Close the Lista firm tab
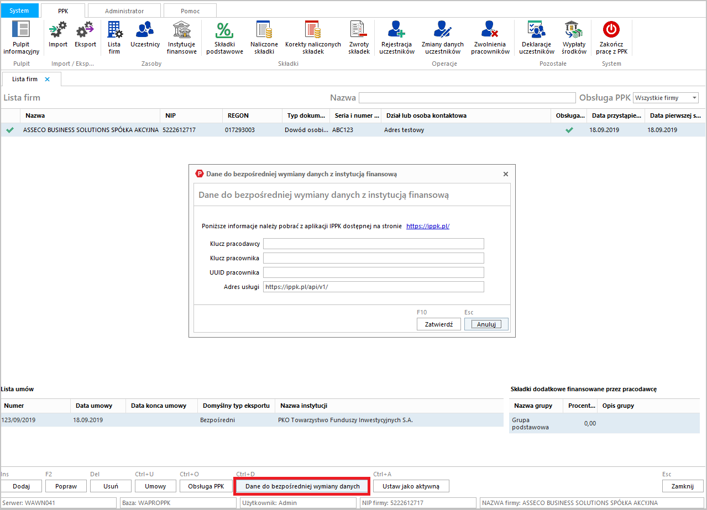The image size is (707, 510). pyautogui.click(x=47, y=80)
